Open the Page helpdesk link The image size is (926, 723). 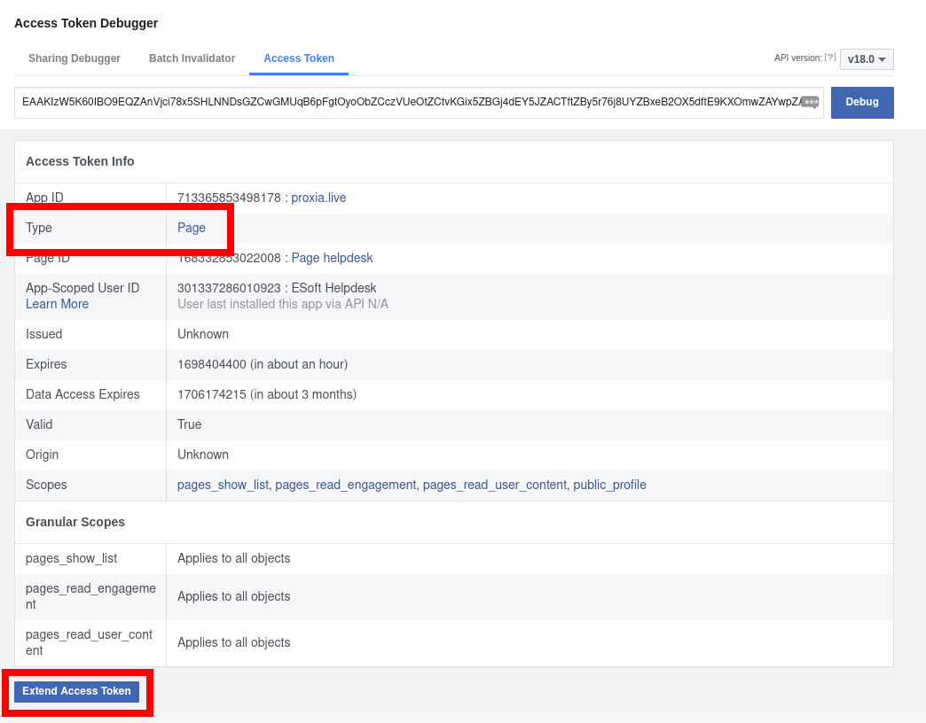332,258
